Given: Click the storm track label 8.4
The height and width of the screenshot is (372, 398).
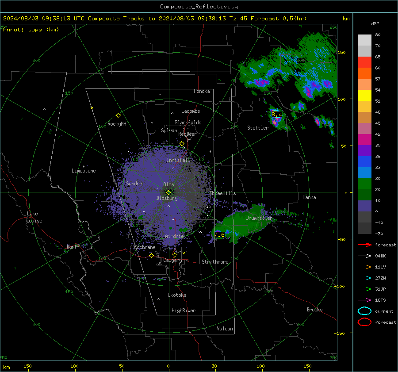Looking at the screenshot, I should (277, 115).
